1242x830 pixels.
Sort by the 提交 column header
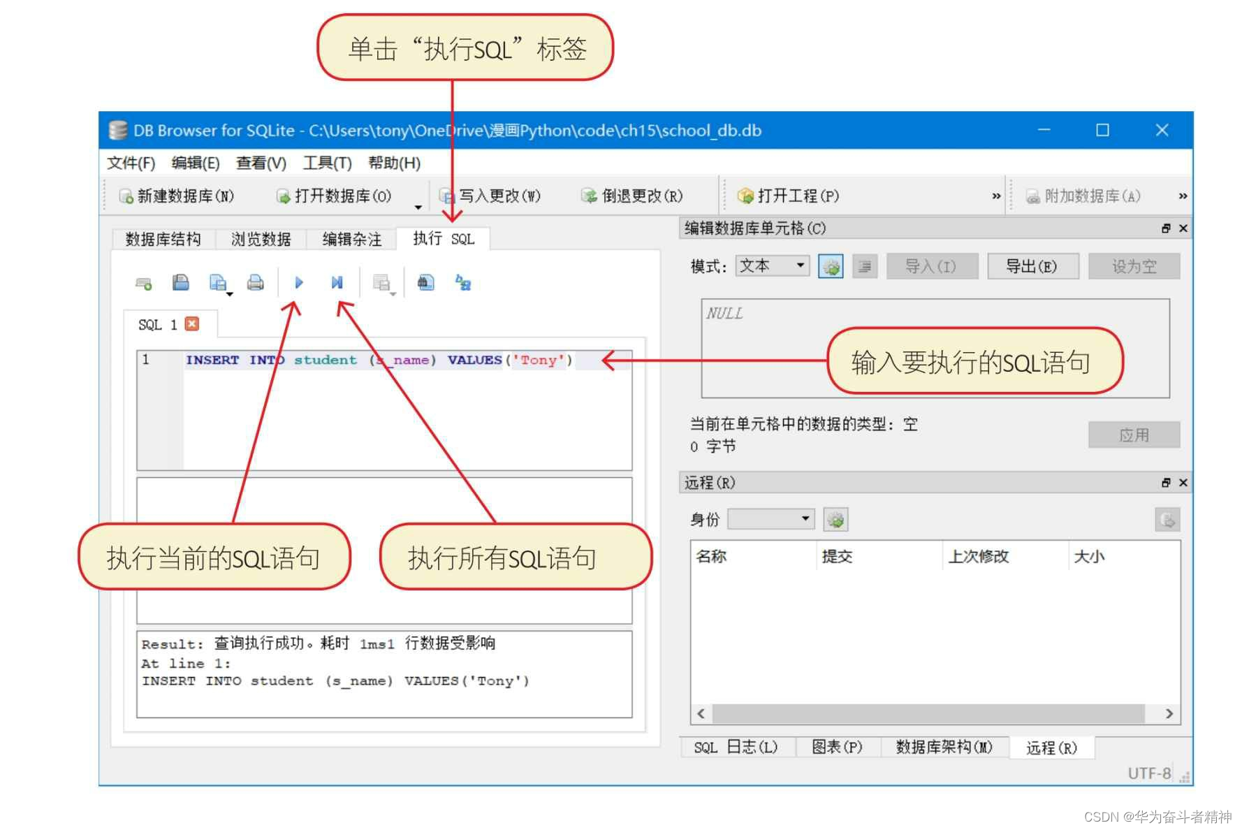tap(879, 556)
